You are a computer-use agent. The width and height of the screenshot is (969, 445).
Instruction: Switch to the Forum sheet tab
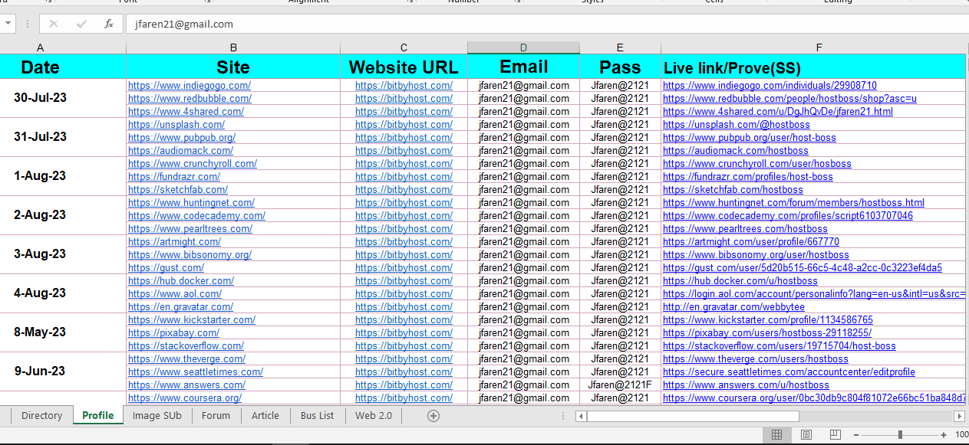(216, 416)
